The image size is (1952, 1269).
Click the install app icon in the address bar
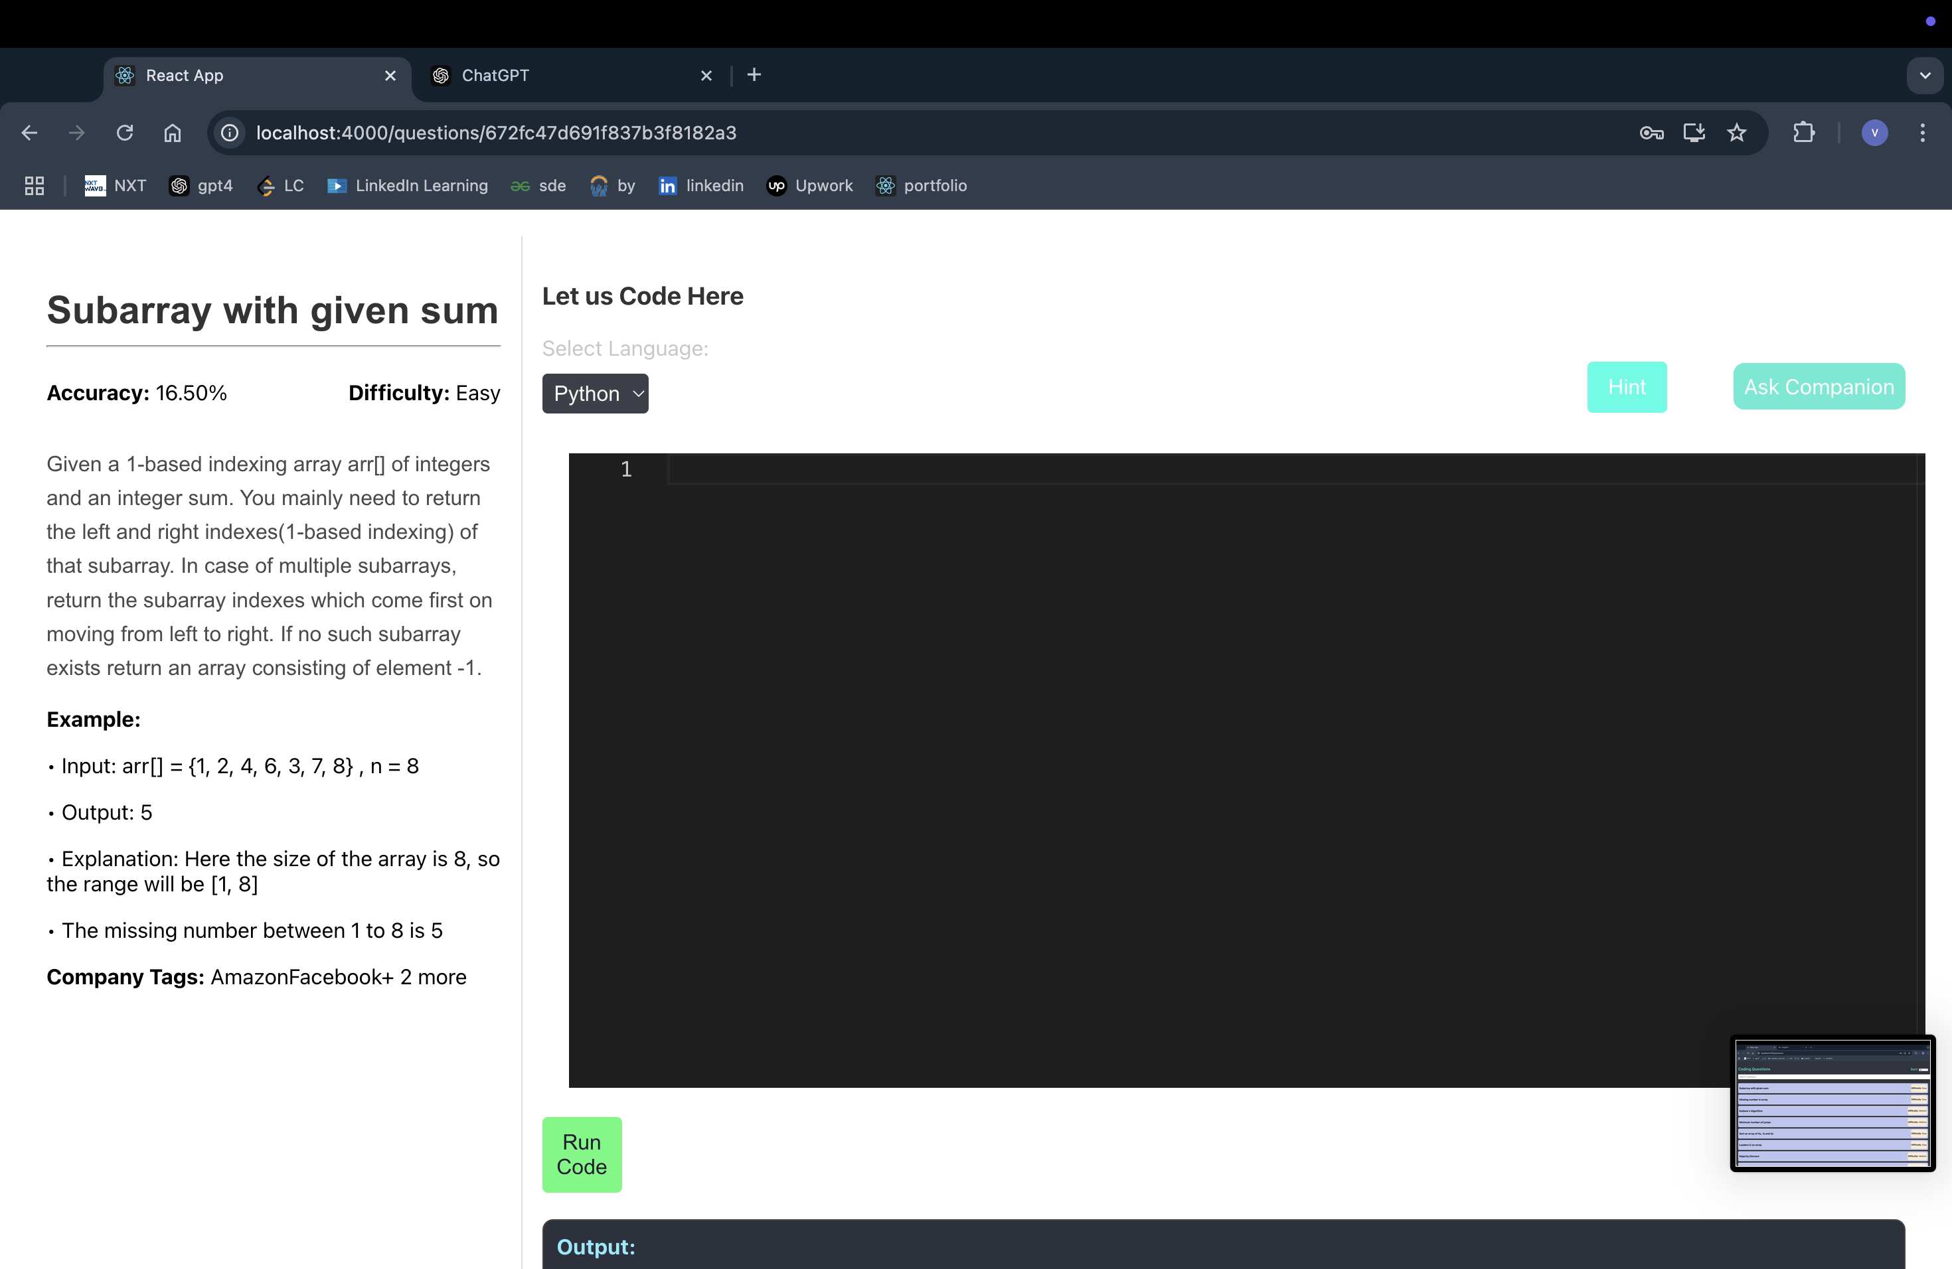[x=1694, y=133]
